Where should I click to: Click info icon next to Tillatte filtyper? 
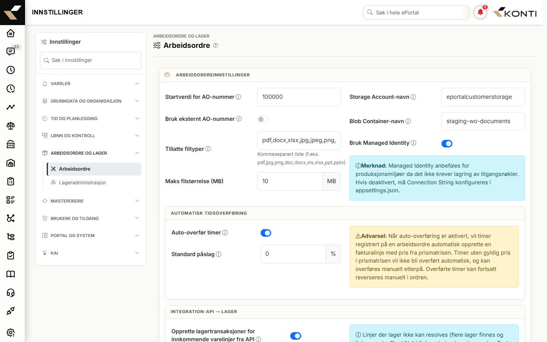click(x=208, y=149)
